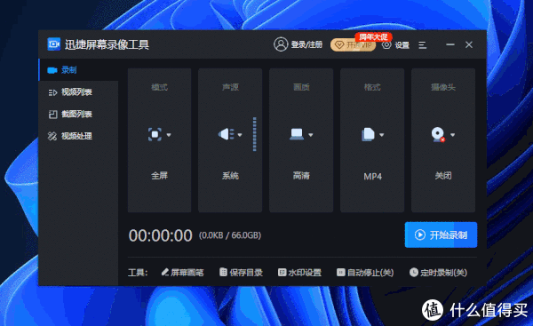Viewport: 533px width, 326px height.
Task: Click the MP4 format label
Action: [x=372, y=177]
